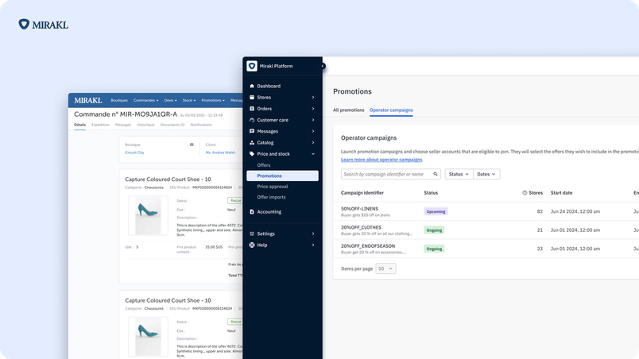Click the Orders icon in sidebar

(x=252, y=109)
